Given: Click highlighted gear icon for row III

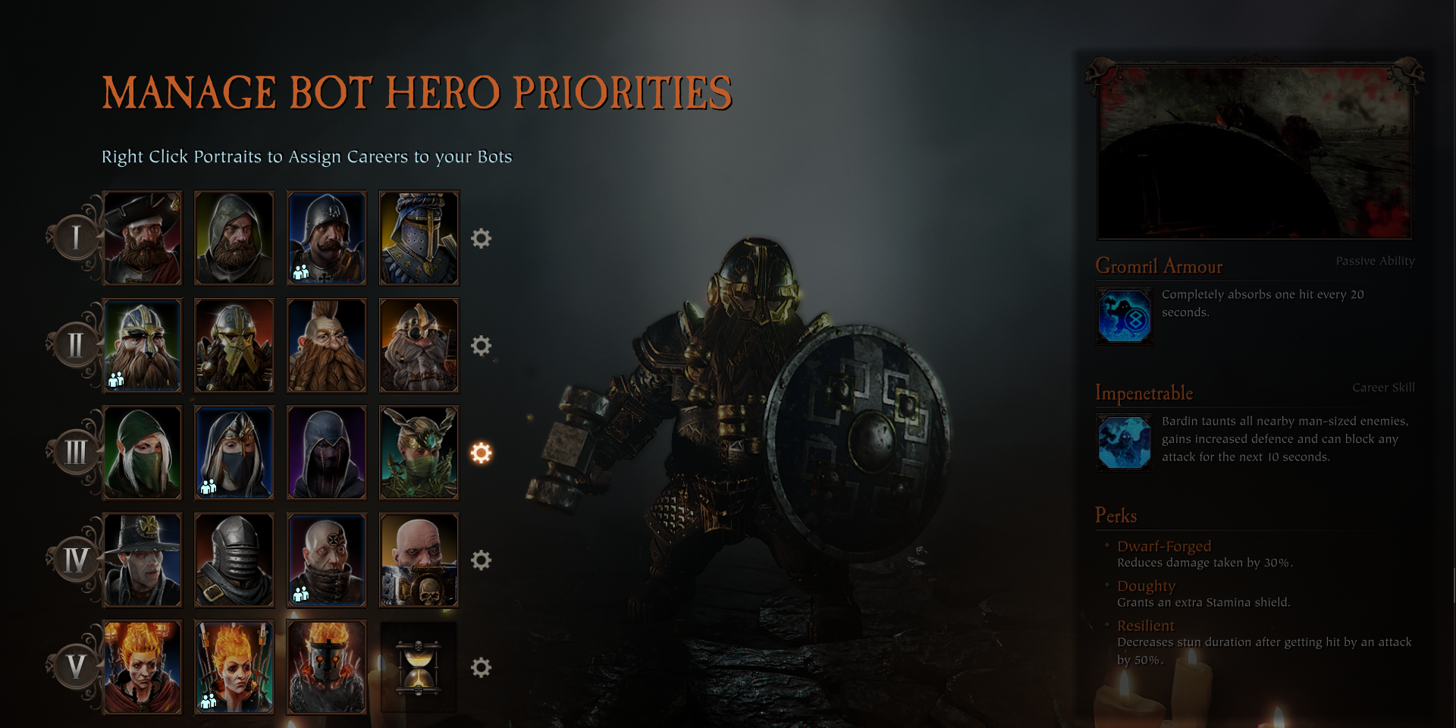Looking at the screenshot, I should pyautogui.click(x=481, y=453).
